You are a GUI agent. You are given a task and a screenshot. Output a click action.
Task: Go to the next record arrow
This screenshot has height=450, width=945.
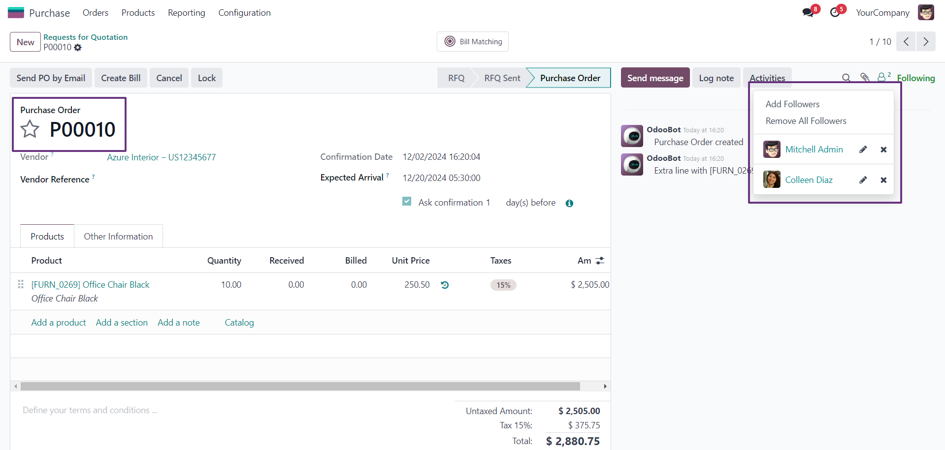926,42
